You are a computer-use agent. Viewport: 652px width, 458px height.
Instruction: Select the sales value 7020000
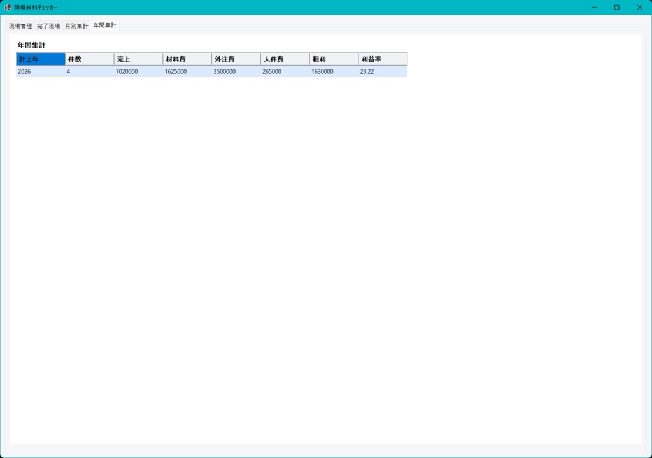click(138, 71)
